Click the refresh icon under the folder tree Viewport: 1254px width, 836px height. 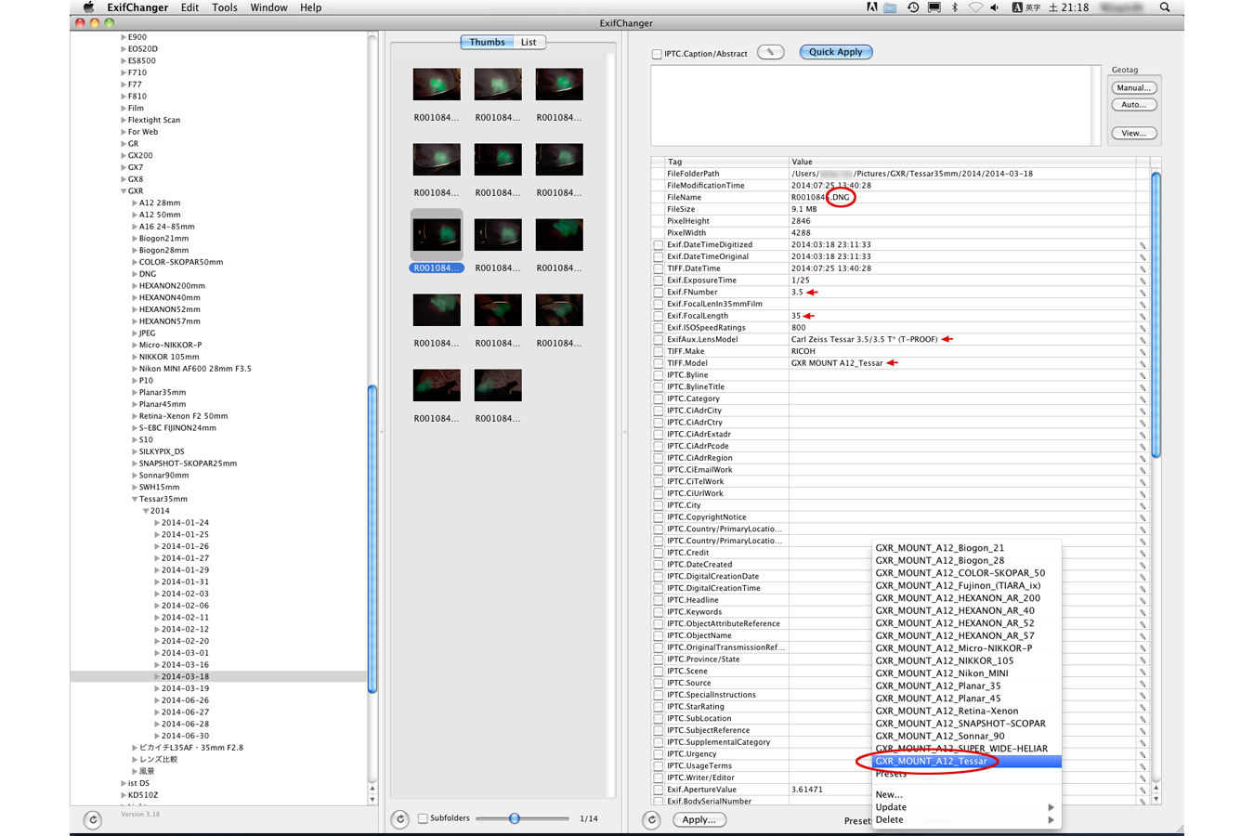point(93,819)
